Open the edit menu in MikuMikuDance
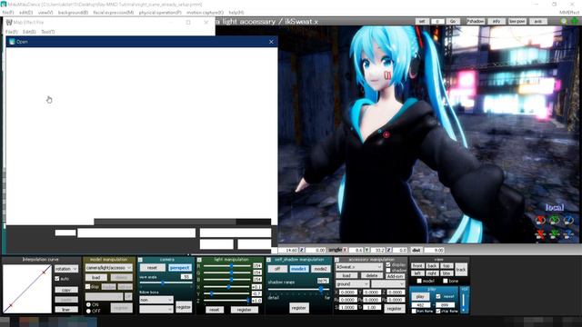 [26, 13]
